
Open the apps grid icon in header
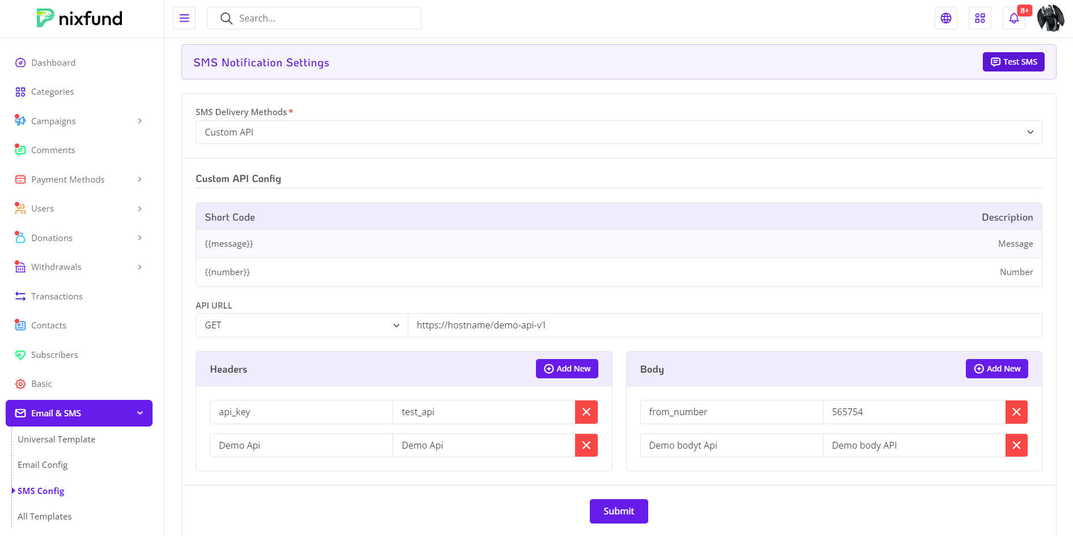[979, 18]
